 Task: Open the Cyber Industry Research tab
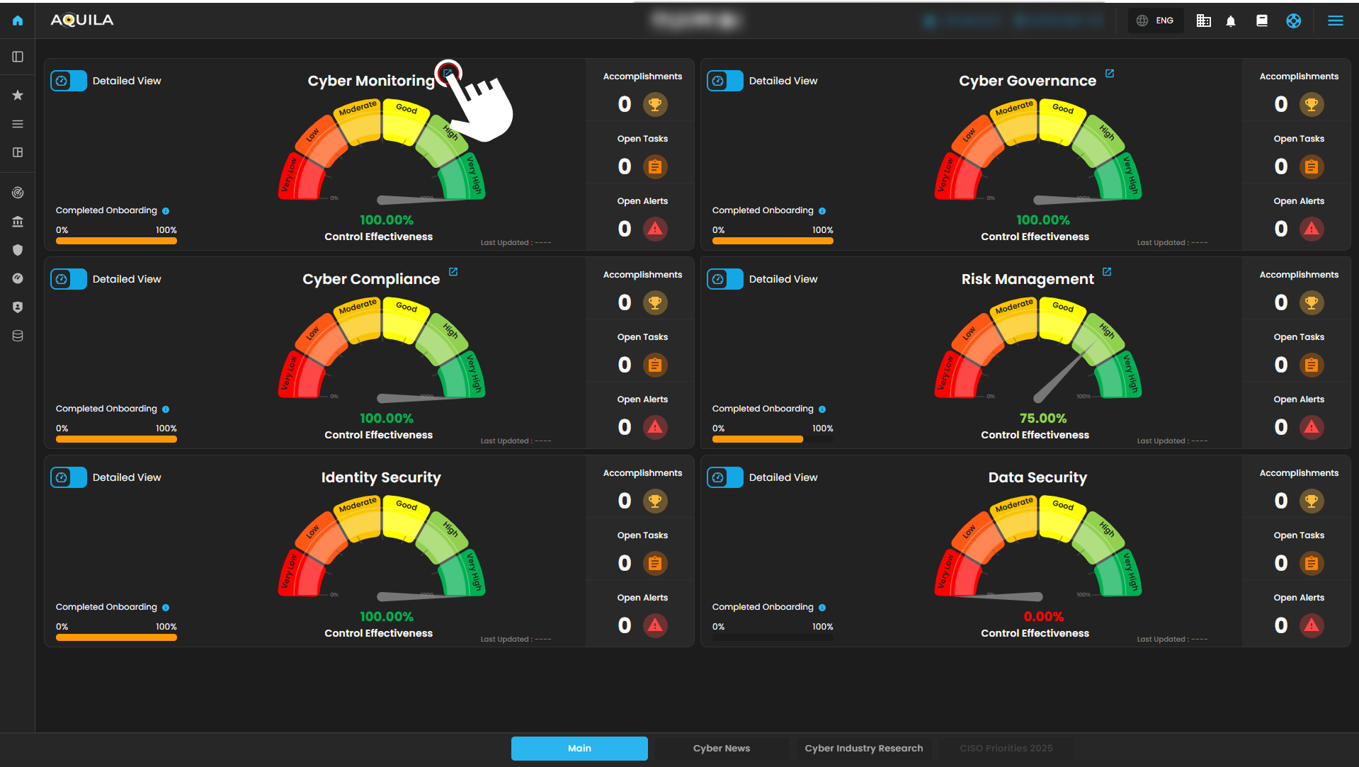pyautogui.click(x=863, y=748)
